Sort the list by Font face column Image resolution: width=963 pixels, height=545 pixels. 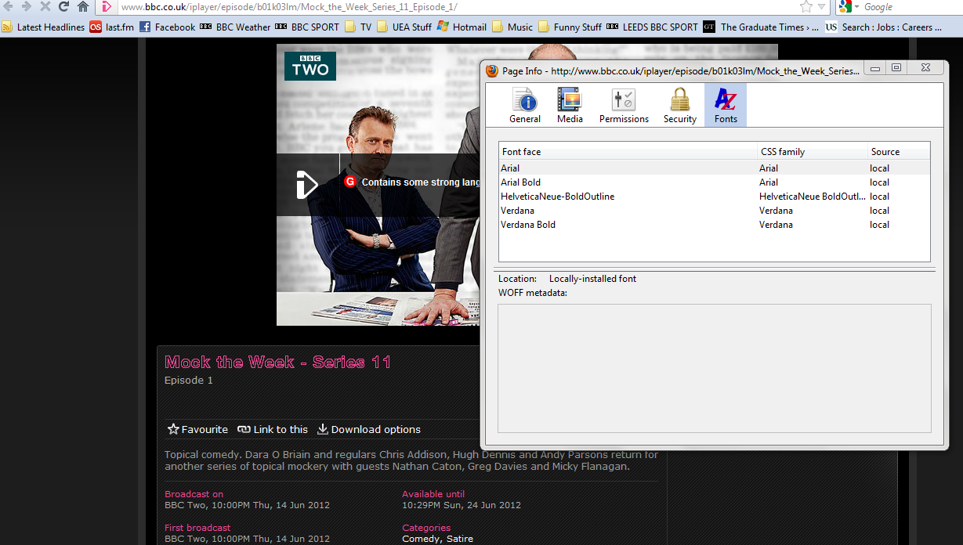click(628, 152)
